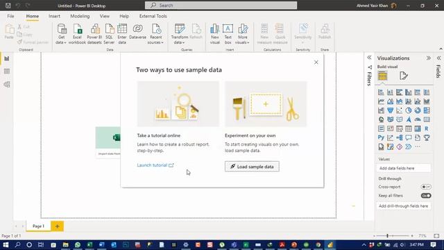Image resolution: width=444 pixels, height=250 pixels.
Task: Collapse the ribbon with chevron
Action: [x=441, y=49]
